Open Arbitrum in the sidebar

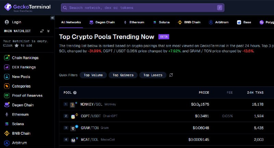click(x=20, y=143)
